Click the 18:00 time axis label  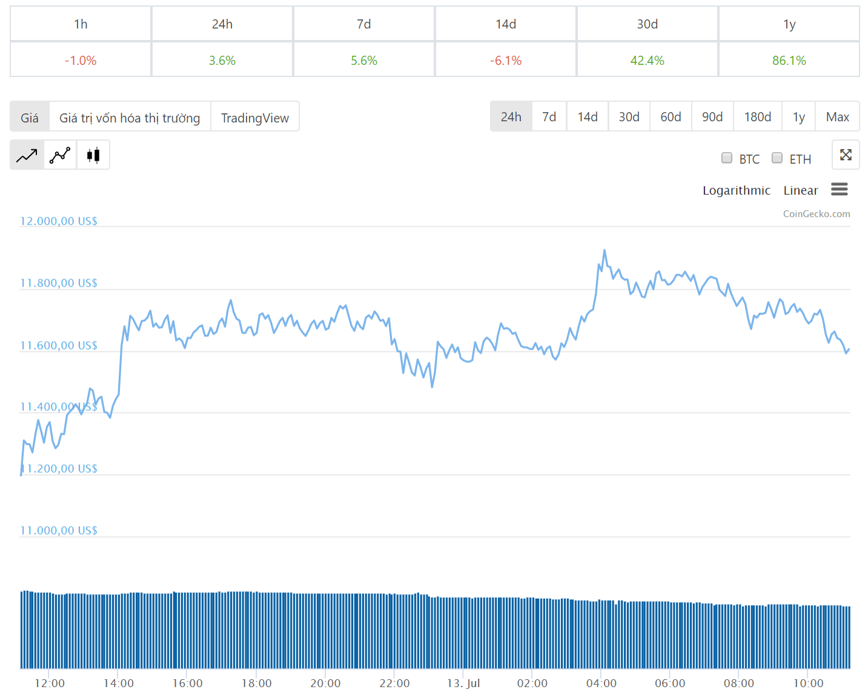tap(256, 683)
